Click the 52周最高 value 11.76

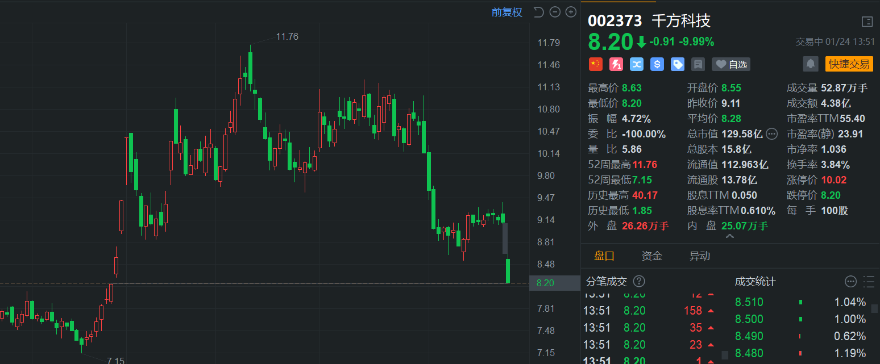645,165
